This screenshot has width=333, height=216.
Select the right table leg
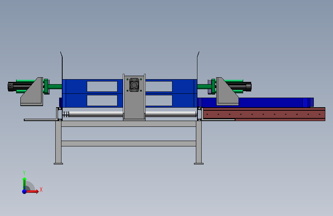point(199,142)
